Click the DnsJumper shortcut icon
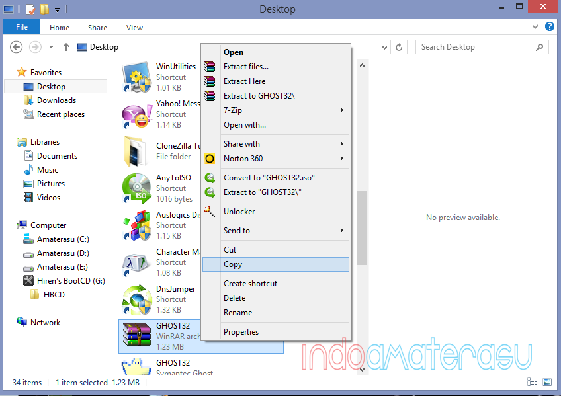 click(137, 299)
